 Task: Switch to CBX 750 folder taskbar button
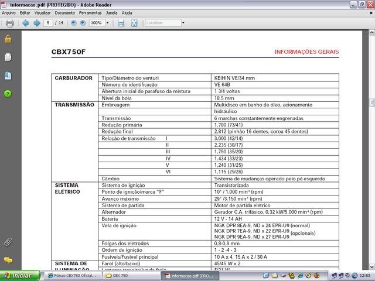pos(132,276)
